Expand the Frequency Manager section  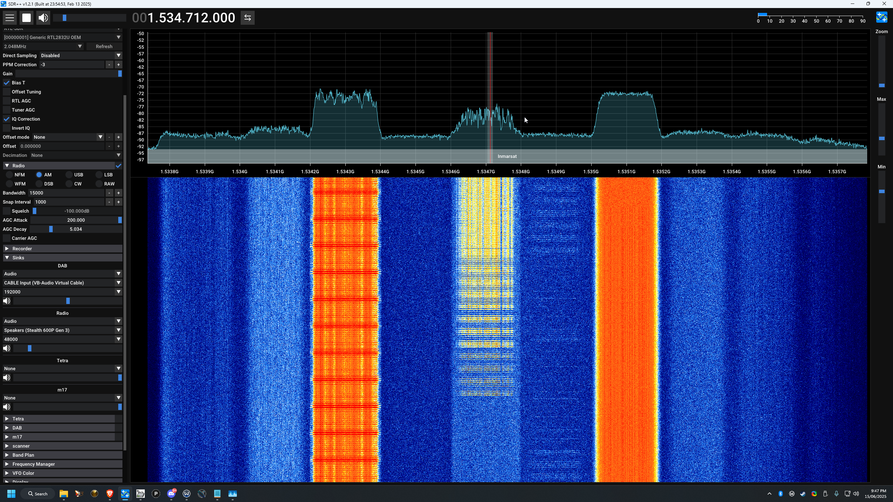(x=62, y=464)
